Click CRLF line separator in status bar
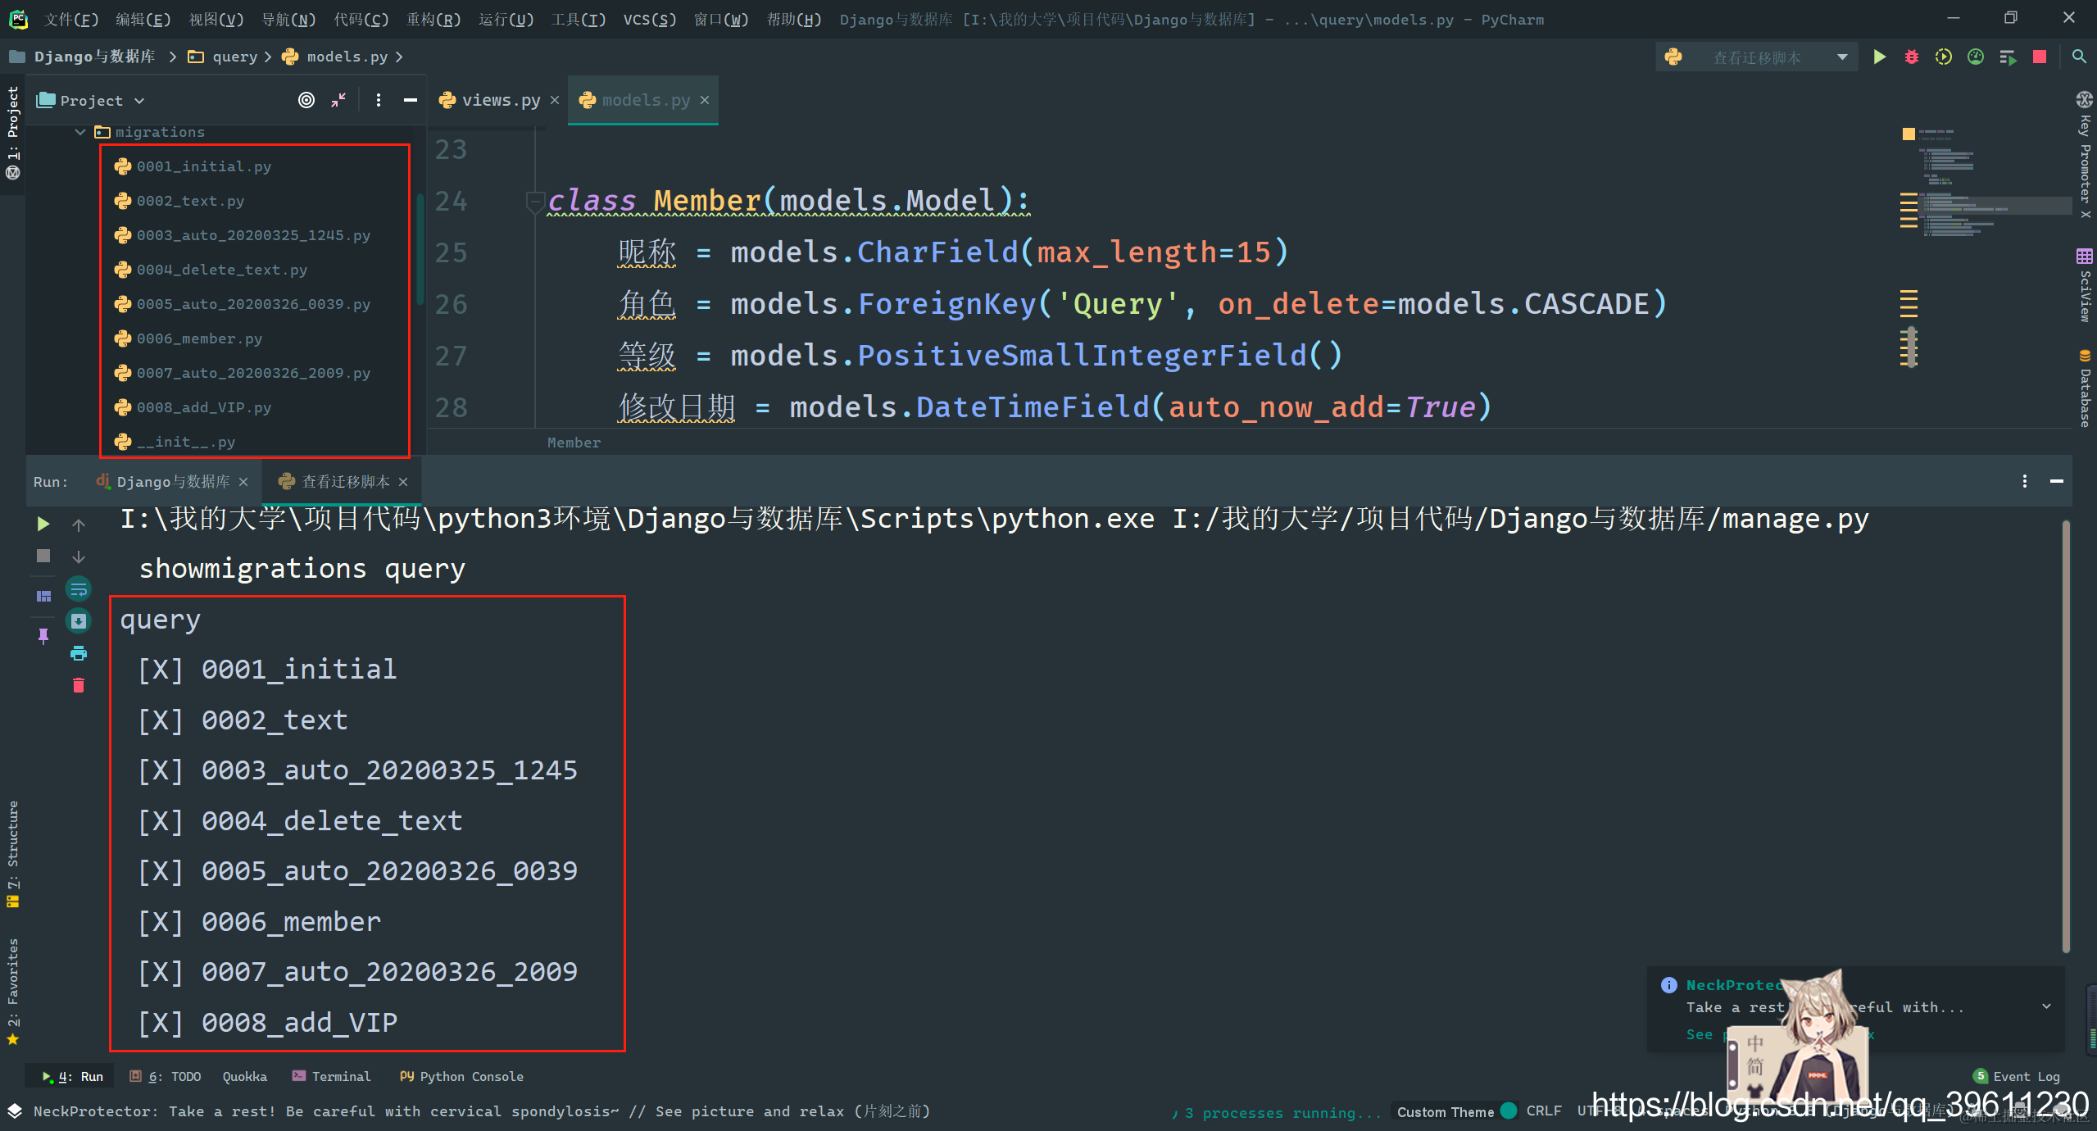Screen dimensions: 2097x1131 (x=1543, y=1111)
